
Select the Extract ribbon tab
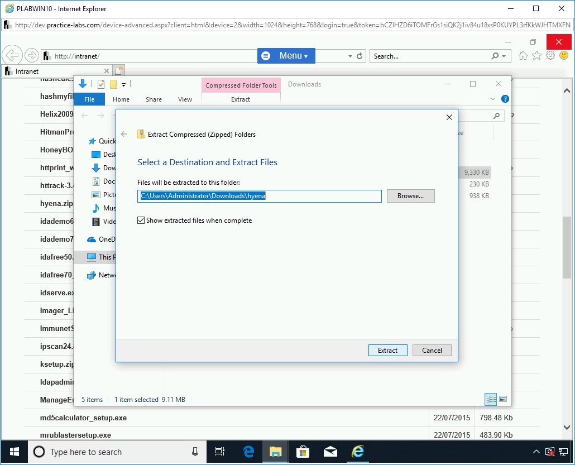[241, 99]
